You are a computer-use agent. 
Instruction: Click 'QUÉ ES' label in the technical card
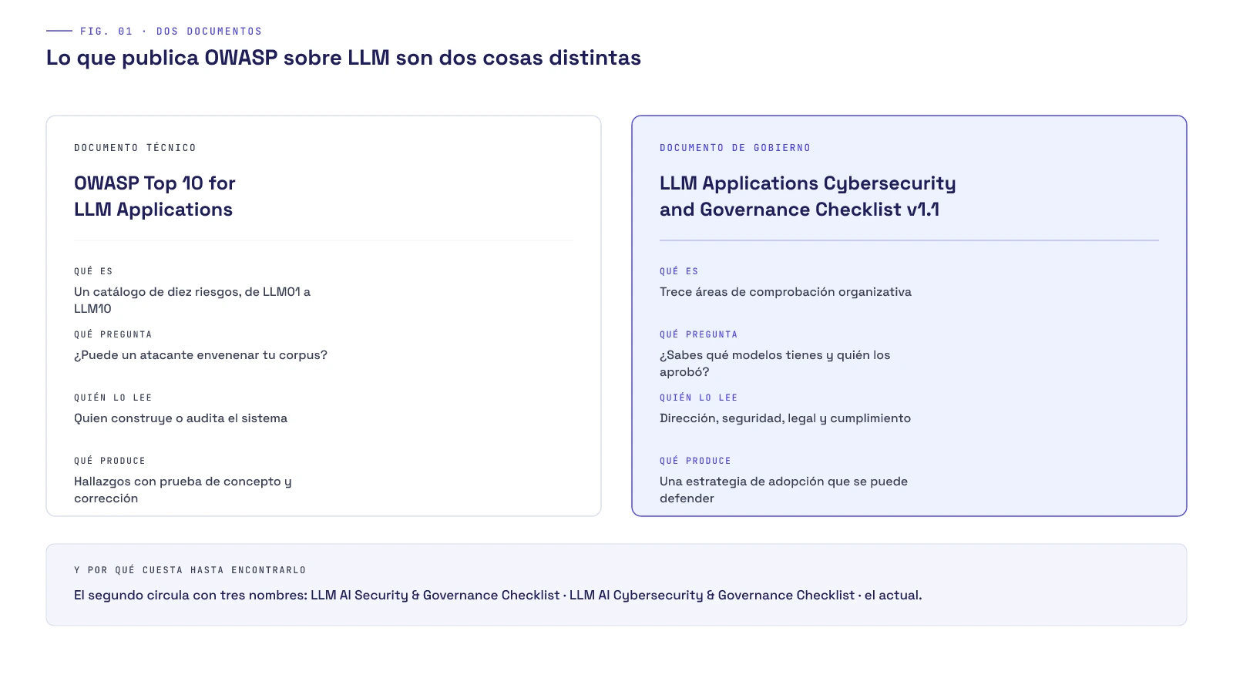pyautogui.click(x=93, y=271)
